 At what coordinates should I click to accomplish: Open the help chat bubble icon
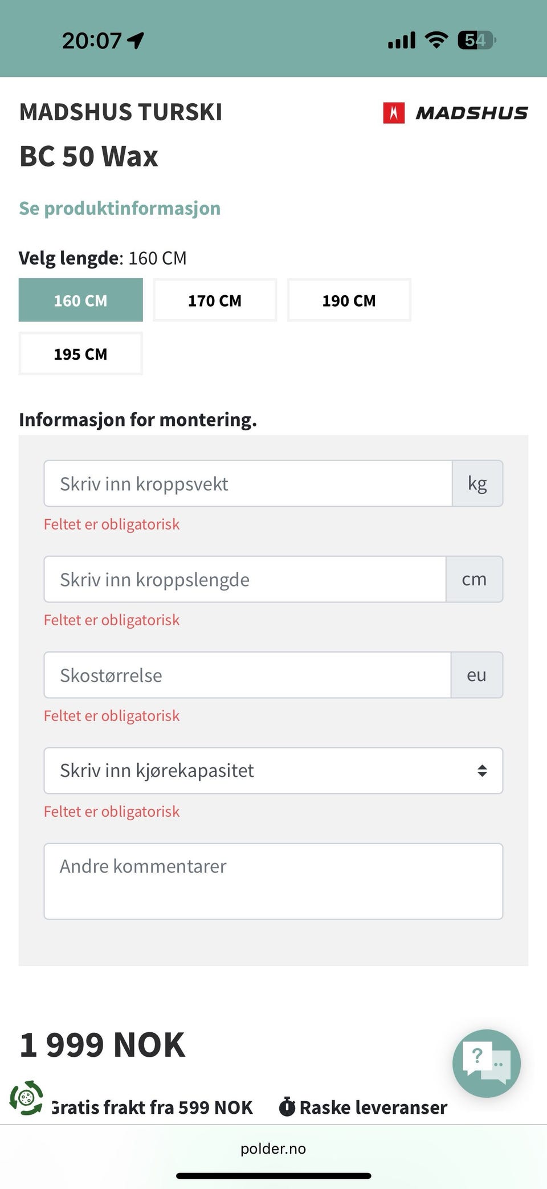pyautogui.click(x=486, y=1063)
